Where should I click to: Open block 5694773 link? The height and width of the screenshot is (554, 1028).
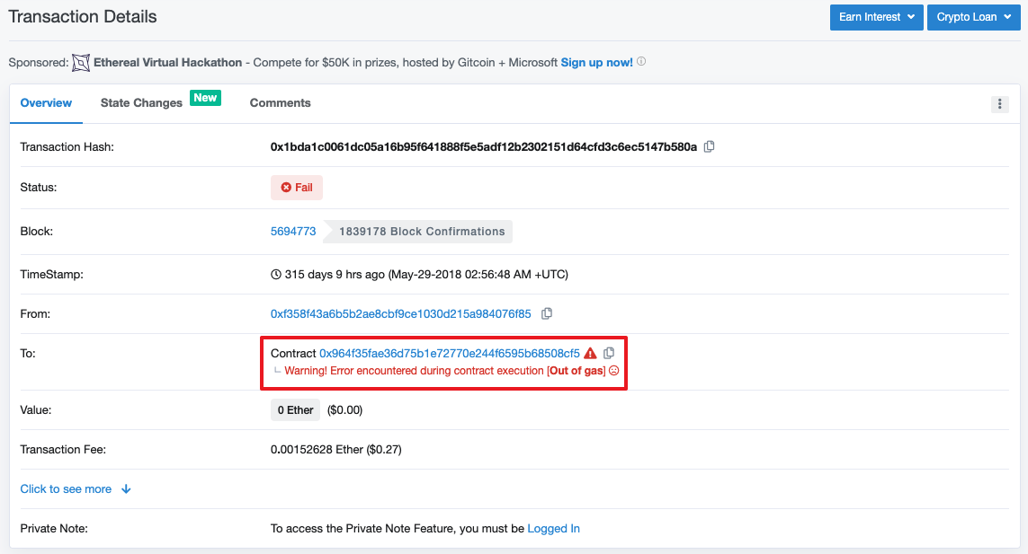(x=293, y=231)
